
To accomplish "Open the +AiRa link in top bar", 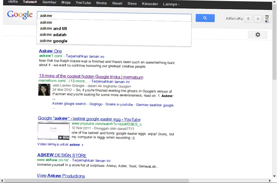I will [x=13, y=2].
